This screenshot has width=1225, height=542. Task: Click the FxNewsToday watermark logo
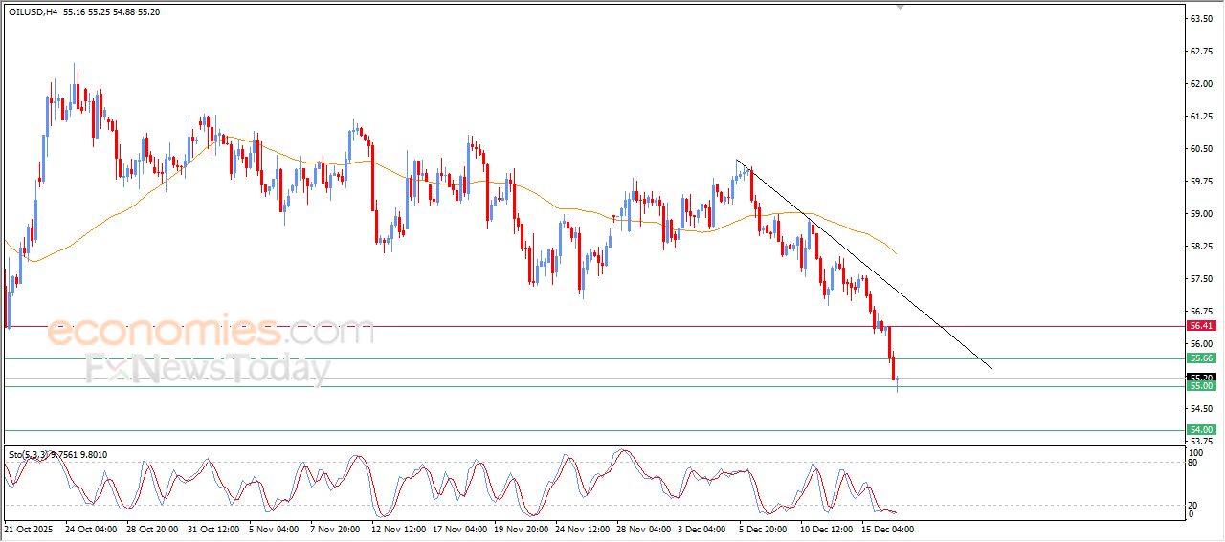click(x=208, y=368)
